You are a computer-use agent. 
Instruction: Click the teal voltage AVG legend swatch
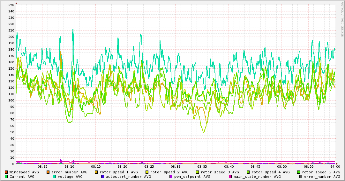coord(54,177)
